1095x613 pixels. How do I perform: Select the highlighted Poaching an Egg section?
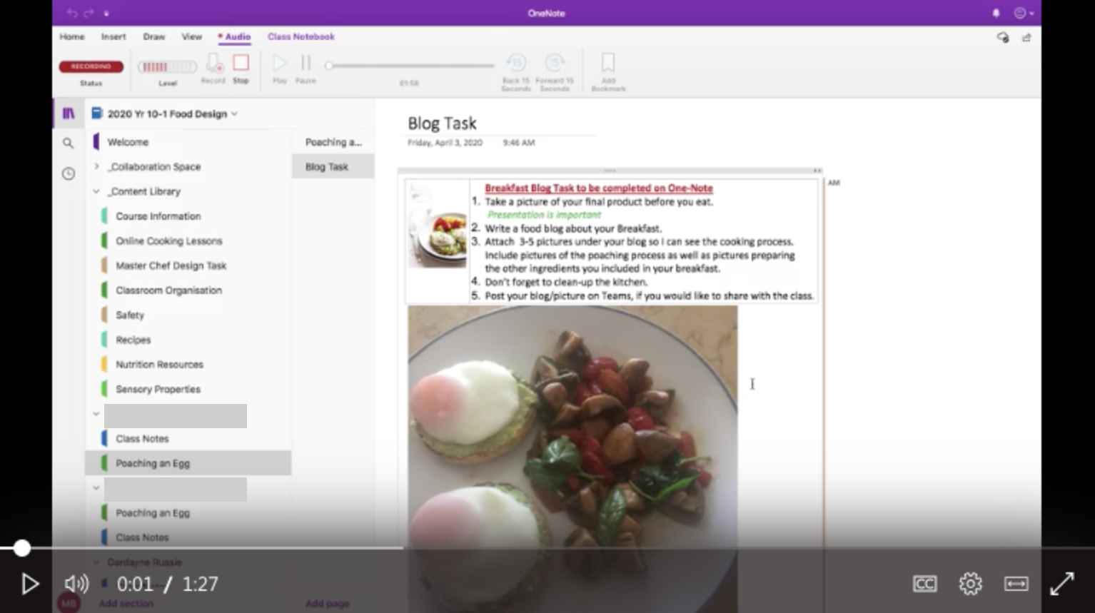[x=188, y=463]
